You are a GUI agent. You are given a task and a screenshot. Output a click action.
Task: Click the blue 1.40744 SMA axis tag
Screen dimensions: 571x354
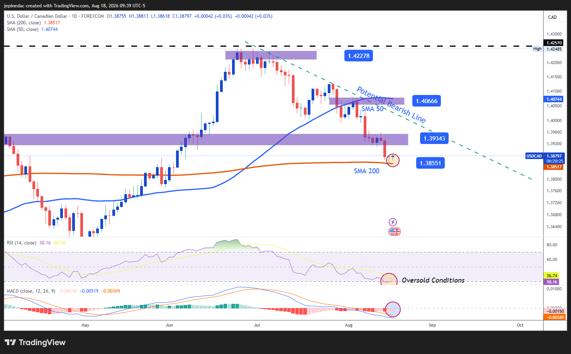coord(554,99)
